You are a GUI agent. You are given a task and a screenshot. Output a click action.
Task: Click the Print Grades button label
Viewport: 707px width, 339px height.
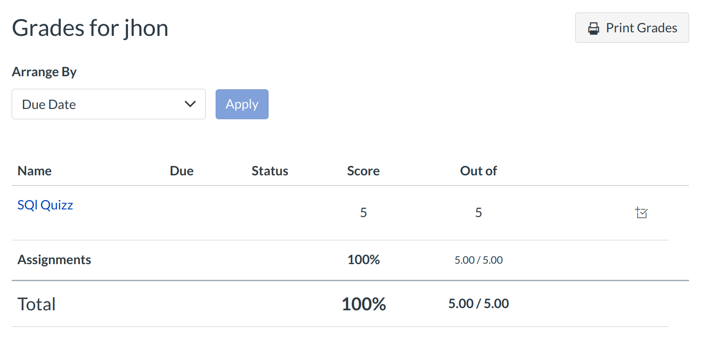tap(641, 28)
